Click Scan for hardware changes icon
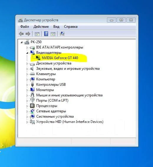 62,34
